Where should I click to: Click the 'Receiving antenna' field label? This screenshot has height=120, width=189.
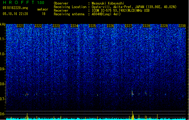(x=69, y=14)
